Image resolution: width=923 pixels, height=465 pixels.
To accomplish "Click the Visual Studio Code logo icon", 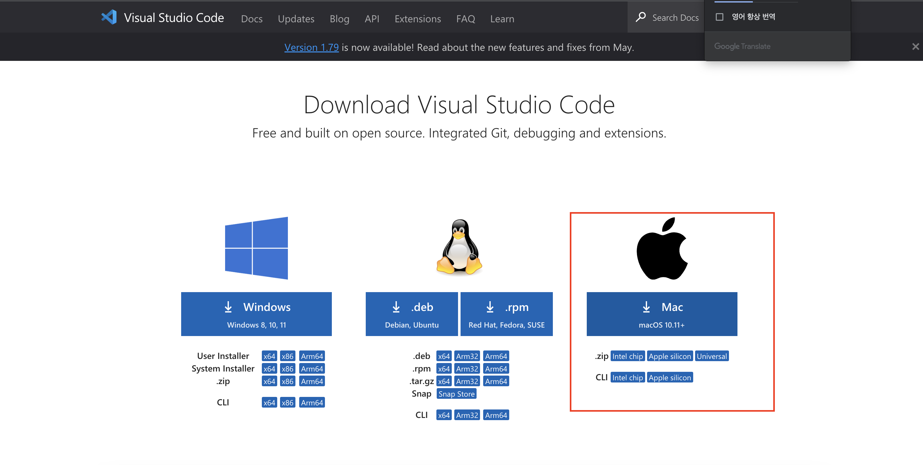I will tap(109, 17).
